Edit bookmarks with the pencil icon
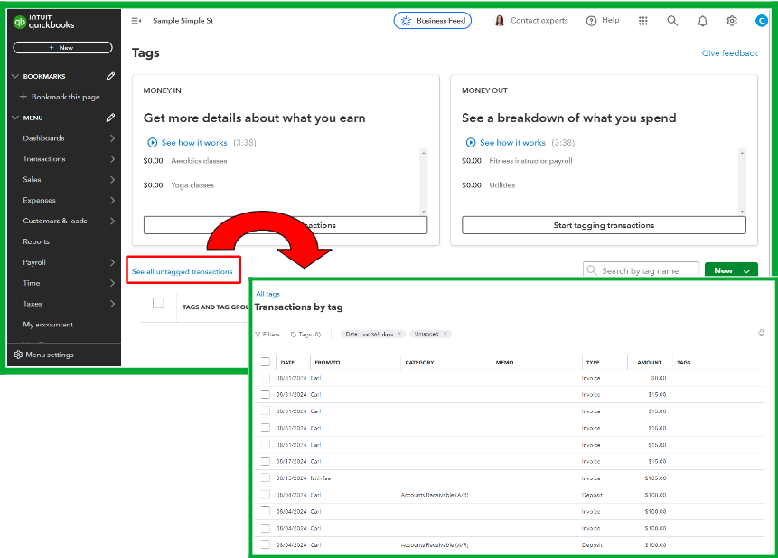 110,76
